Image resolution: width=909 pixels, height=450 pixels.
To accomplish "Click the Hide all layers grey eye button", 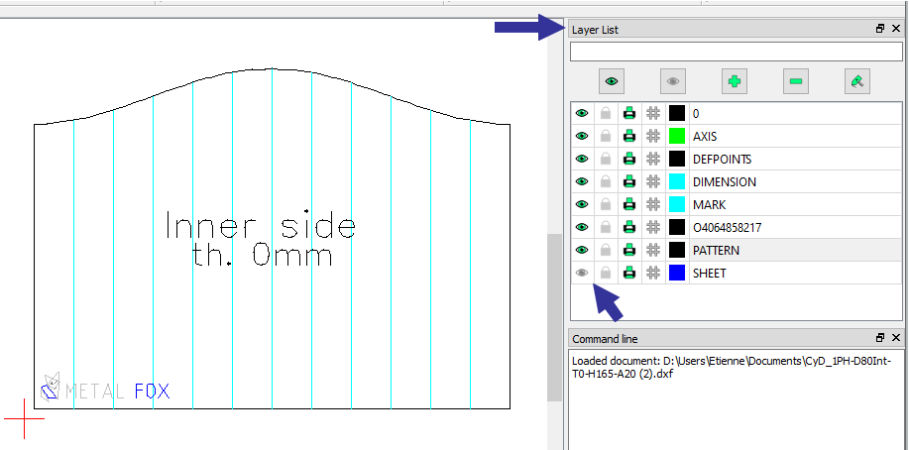I will pos(672,81).
